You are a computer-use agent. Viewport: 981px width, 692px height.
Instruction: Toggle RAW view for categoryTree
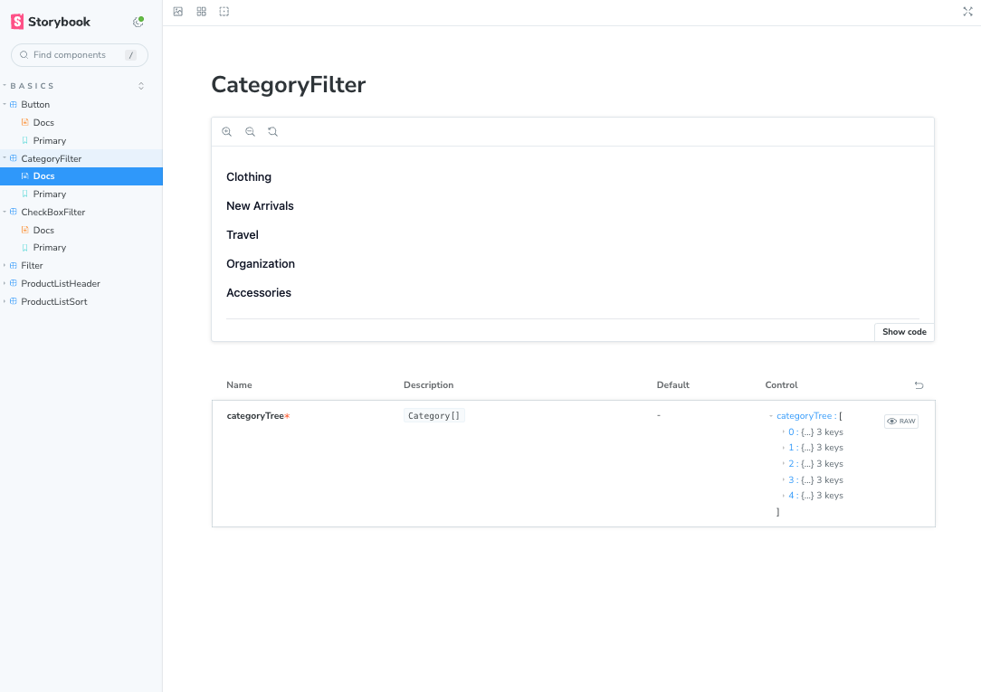point(901,422)
